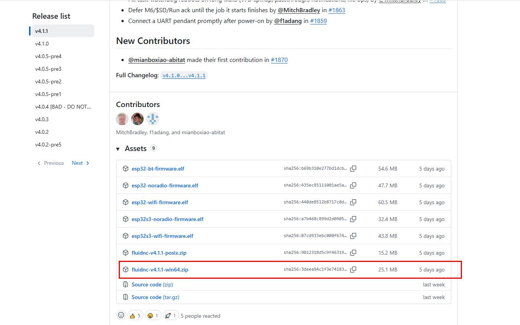Copy sha256 hash for esp32s3-noradio-firmware.elf

point(353,219)
